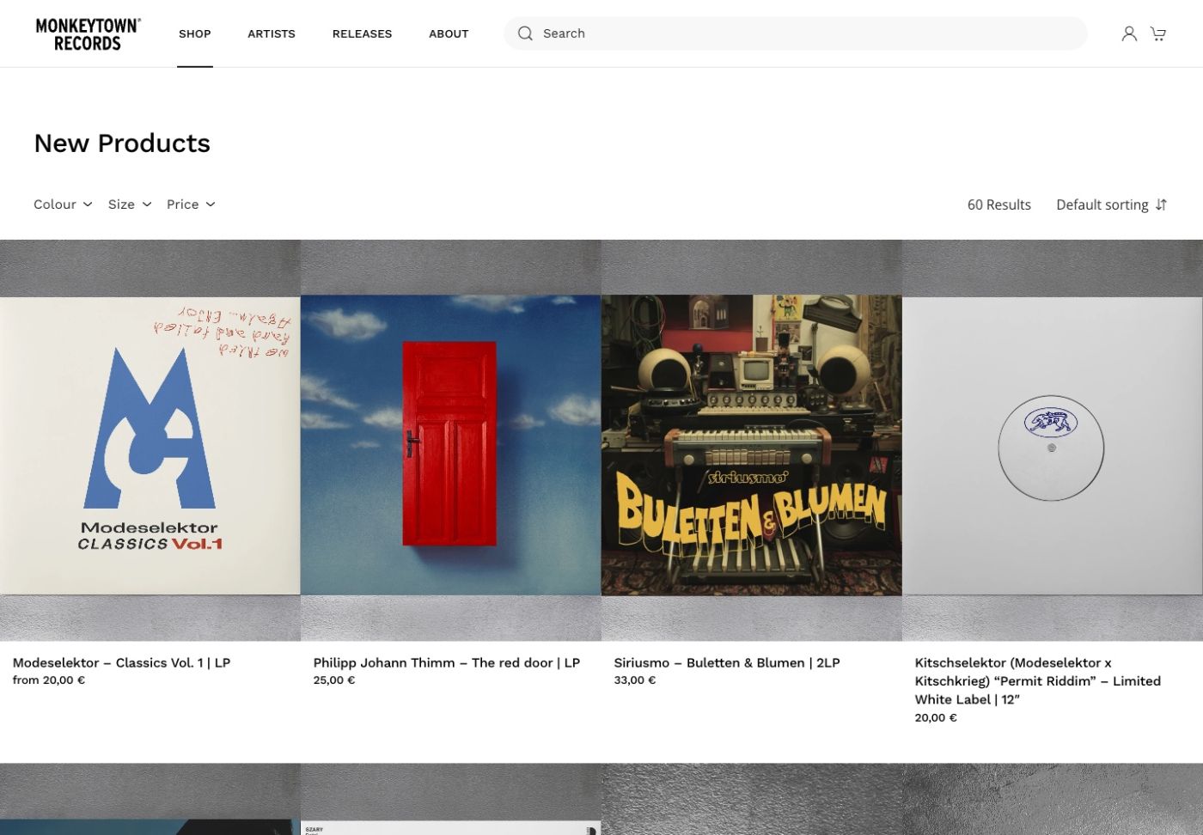The image size is (1203, 835).
Task: Click the 60 Results count text
Action: (999, 204)
